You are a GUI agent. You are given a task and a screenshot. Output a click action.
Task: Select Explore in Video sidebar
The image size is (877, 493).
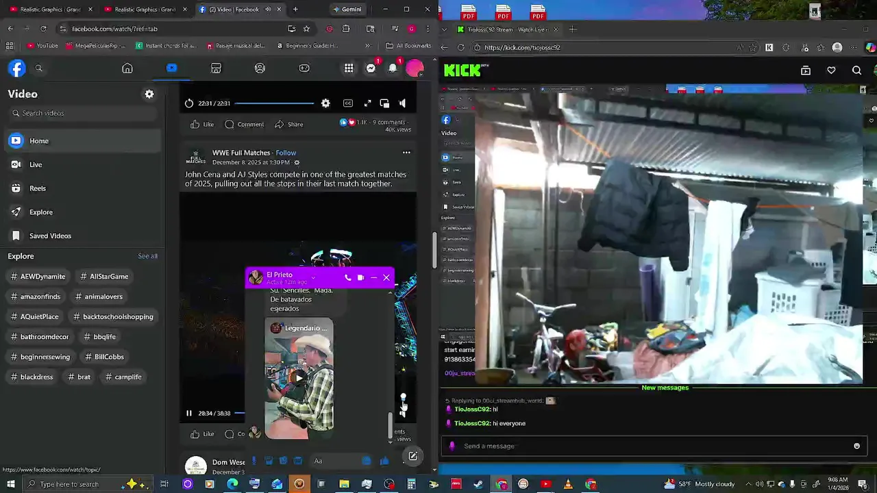click(x=82, y=212)
